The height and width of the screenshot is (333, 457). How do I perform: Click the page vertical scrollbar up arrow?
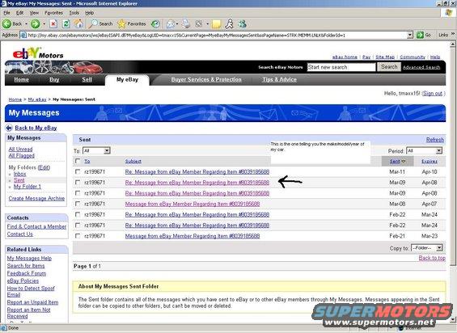coord(453,44)
